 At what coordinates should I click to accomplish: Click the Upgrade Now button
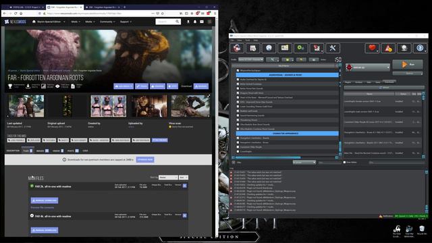click(x=145, y=159)
